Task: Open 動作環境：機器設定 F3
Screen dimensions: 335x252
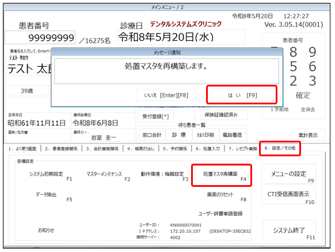Action: click(164, 176)
